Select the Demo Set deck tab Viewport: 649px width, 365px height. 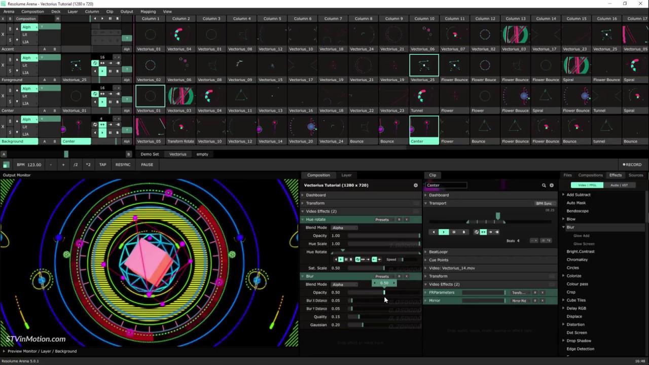point(150,154)
